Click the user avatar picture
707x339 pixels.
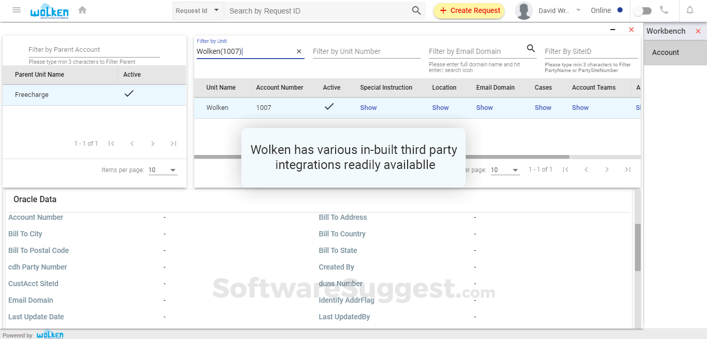click(524, 10)
